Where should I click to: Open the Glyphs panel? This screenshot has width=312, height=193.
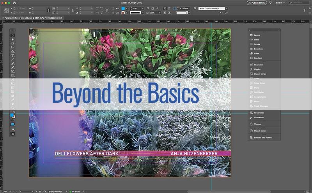pos(257,69)
